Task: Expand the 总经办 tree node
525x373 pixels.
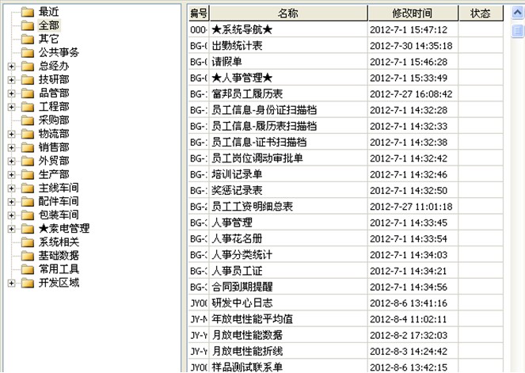Action: click(11, 67)
